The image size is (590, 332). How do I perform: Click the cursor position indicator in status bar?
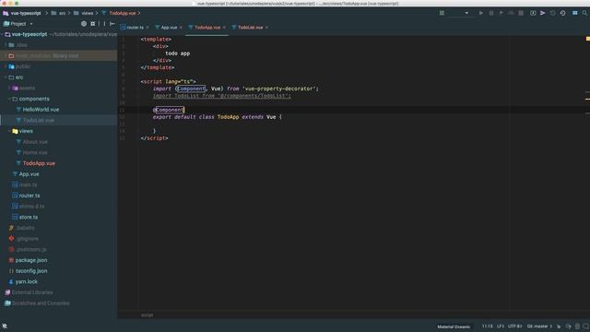488,326
